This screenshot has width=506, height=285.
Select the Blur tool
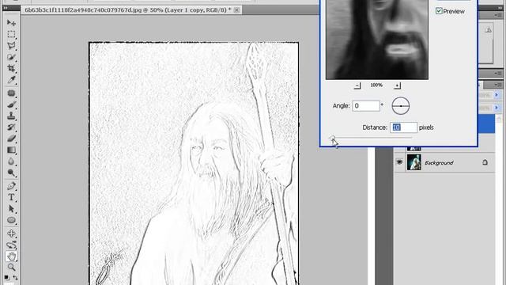[11, 161]
